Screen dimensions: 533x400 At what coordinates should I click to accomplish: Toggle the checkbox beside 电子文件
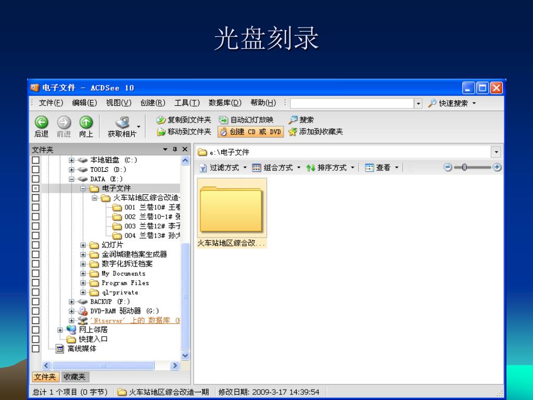tap(36, 188)
